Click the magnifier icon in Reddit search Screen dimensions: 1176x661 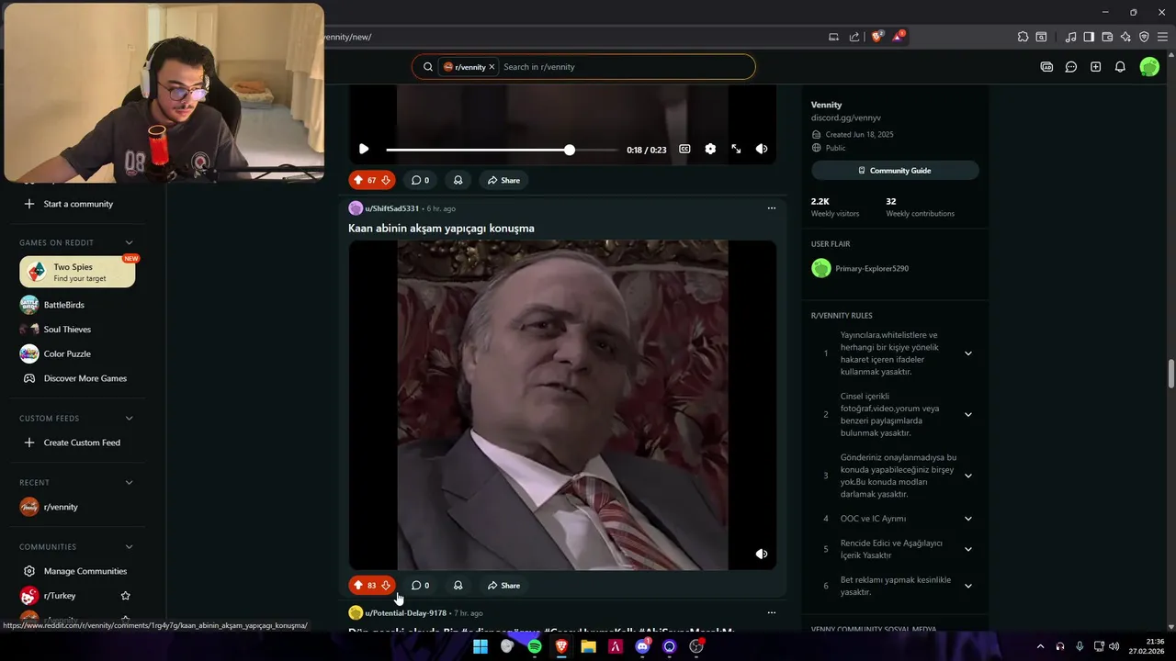[427, 67]
